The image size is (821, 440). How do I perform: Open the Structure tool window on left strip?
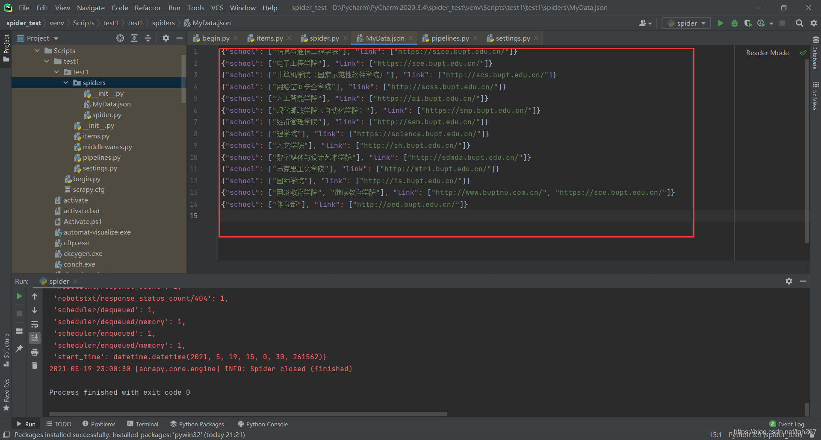tap(6, 350)
